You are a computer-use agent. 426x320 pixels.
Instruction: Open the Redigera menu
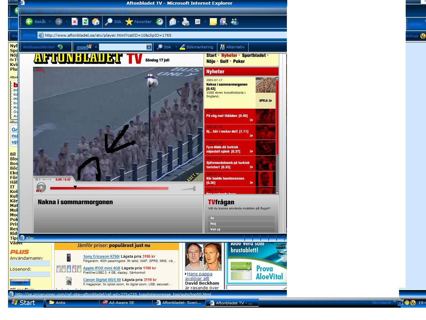(x=49, y=11)
